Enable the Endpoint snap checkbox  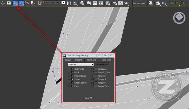click(x=96, y=80)
